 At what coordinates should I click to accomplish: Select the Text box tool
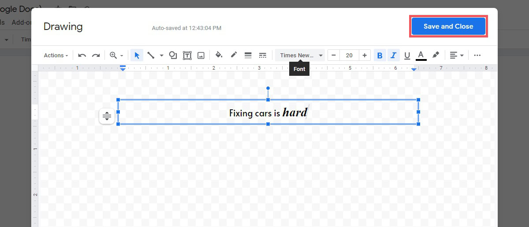coord(187,55)
